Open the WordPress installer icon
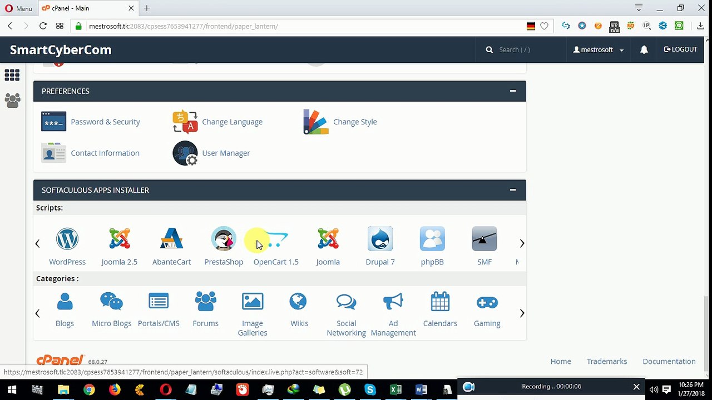This screenshot has width=712, height=400. [x=67, y=239]
